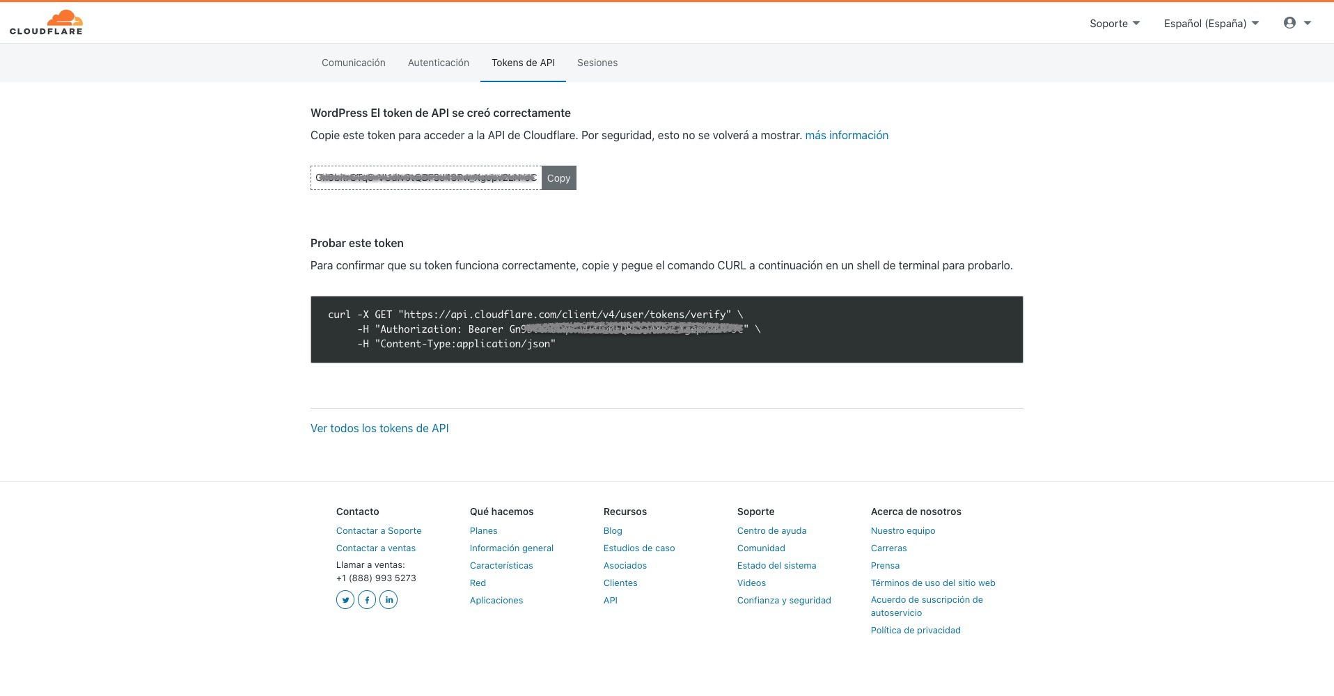1334x696 pixels.
Task: Open 'Ver todos los tokens de API'
Action: tap(379, 428)
